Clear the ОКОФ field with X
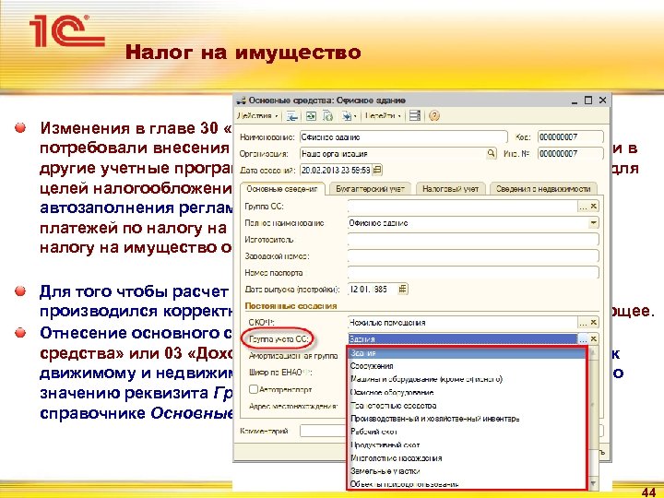Viewport: 664px width, 498px height. pos(594,322)
